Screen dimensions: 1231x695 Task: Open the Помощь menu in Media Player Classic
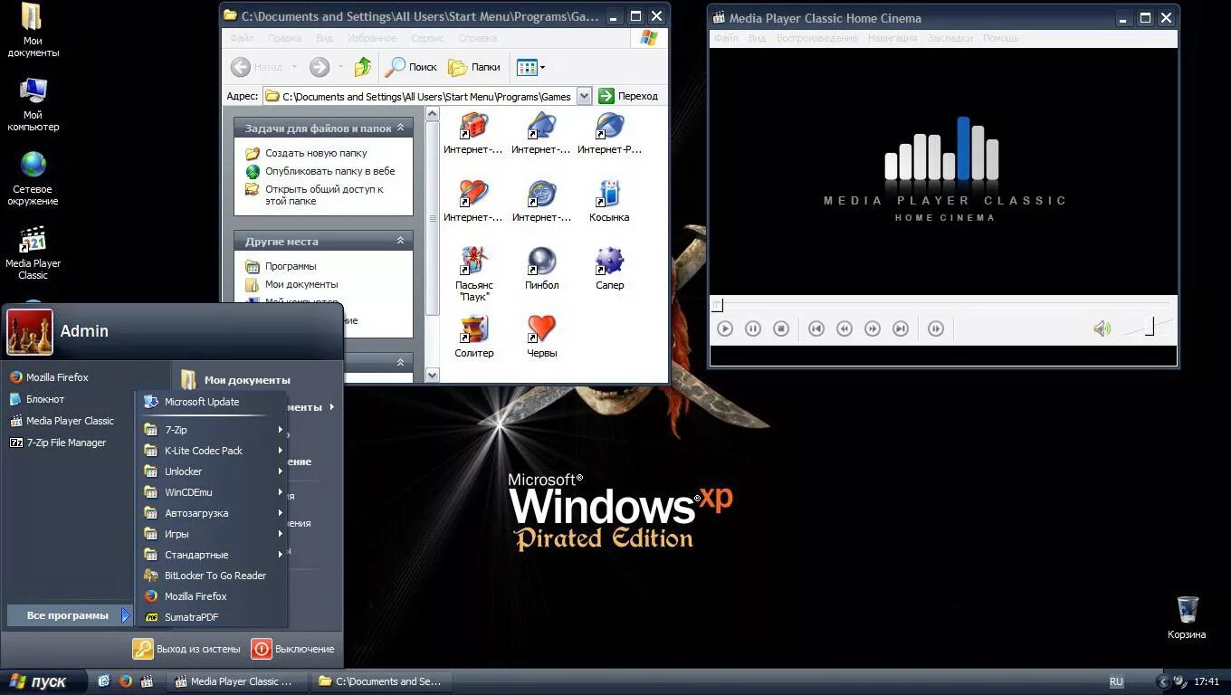pos(1001,38)
